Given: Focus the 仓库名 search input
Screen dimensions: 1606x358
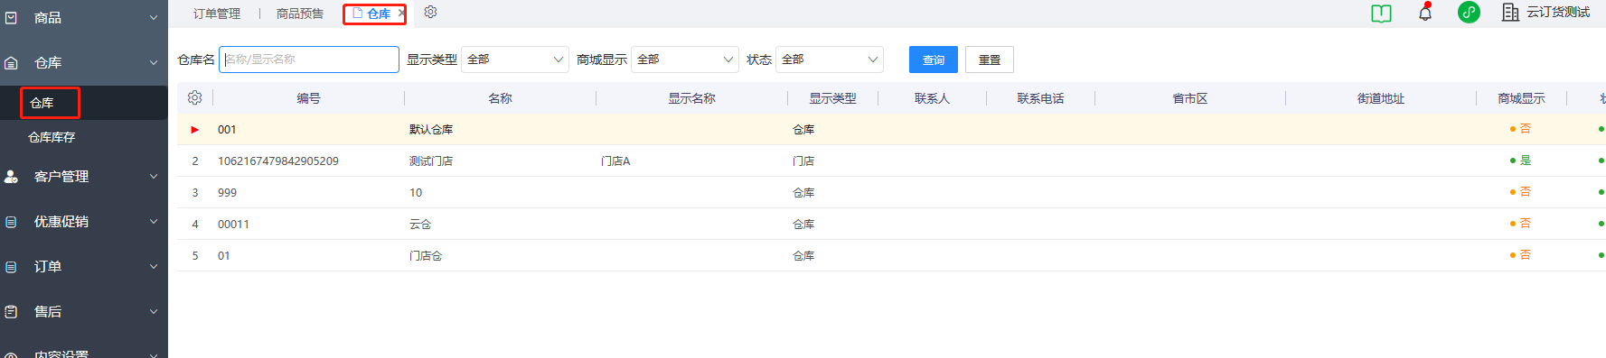Looking at the screenshot, I should tap(309, 60).
